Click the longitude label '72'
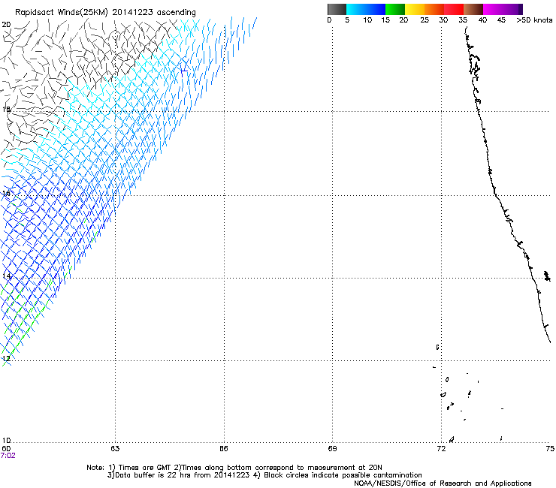The height and width of the screenshot is (488, 556). pyautogui.click(x=441, y=449)
